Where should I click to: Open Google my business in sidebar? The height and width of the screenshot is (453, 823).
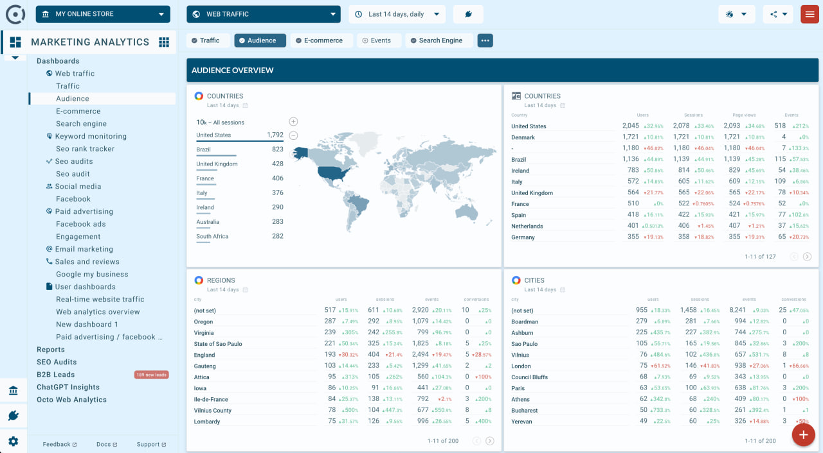(92, 274)
